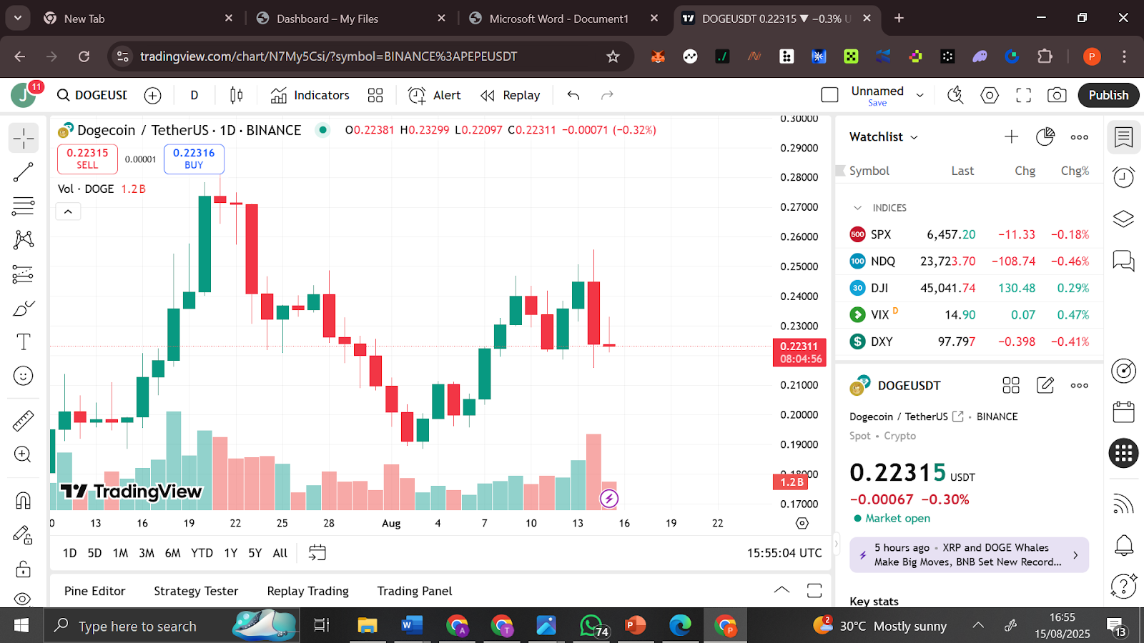
Task: Open the chats panel
Action: coord(1124,261)
